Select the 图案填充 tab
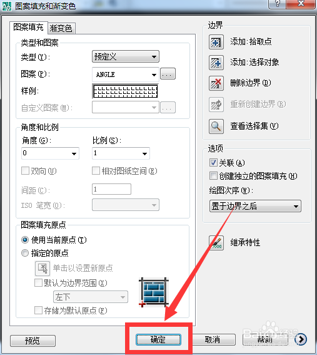The image size is (317, 355). pyautogui.click(x=29, y=27)
